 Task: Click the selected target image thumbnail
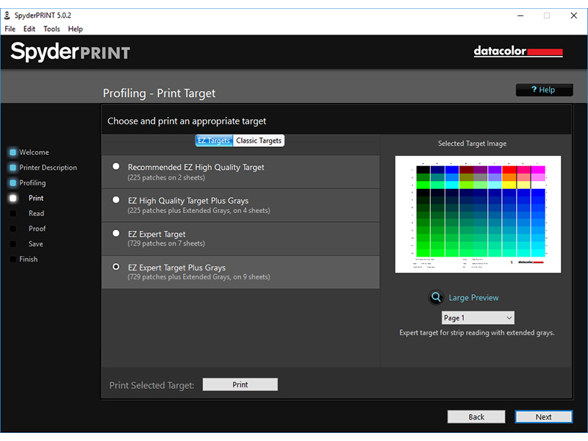click(478, 214)
